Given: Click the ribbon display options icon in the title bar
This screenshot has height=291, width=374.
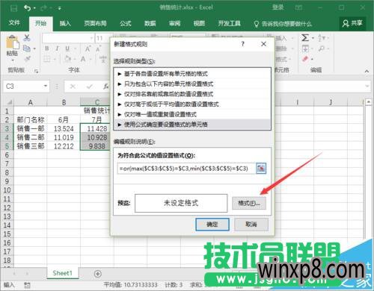Looking at the screenshot, I should click(298, 8).
